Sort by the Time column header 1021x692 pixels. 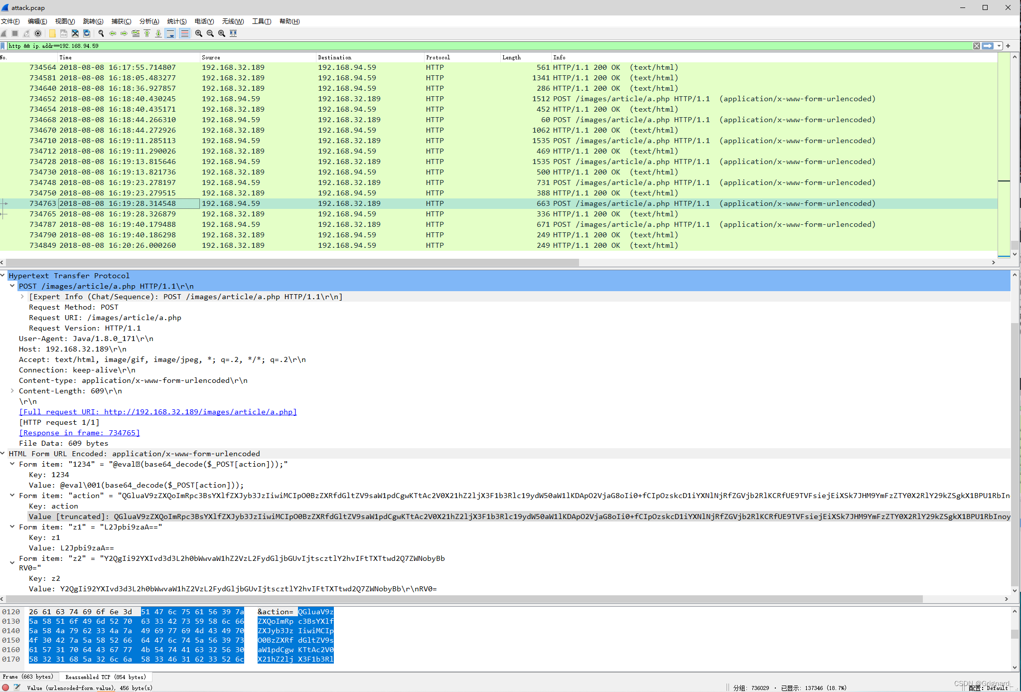coord(129,57)
